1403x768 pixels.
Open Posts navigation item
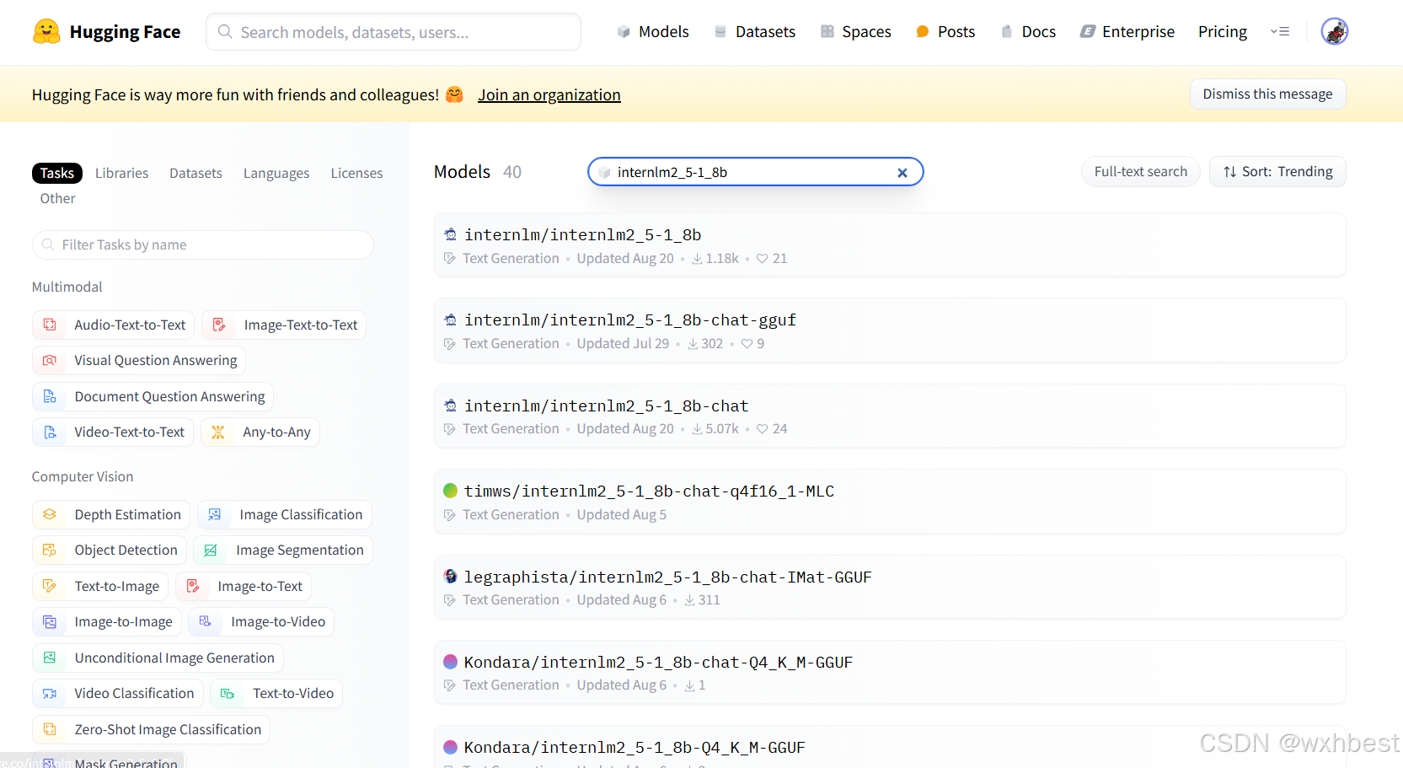(945, 31)
